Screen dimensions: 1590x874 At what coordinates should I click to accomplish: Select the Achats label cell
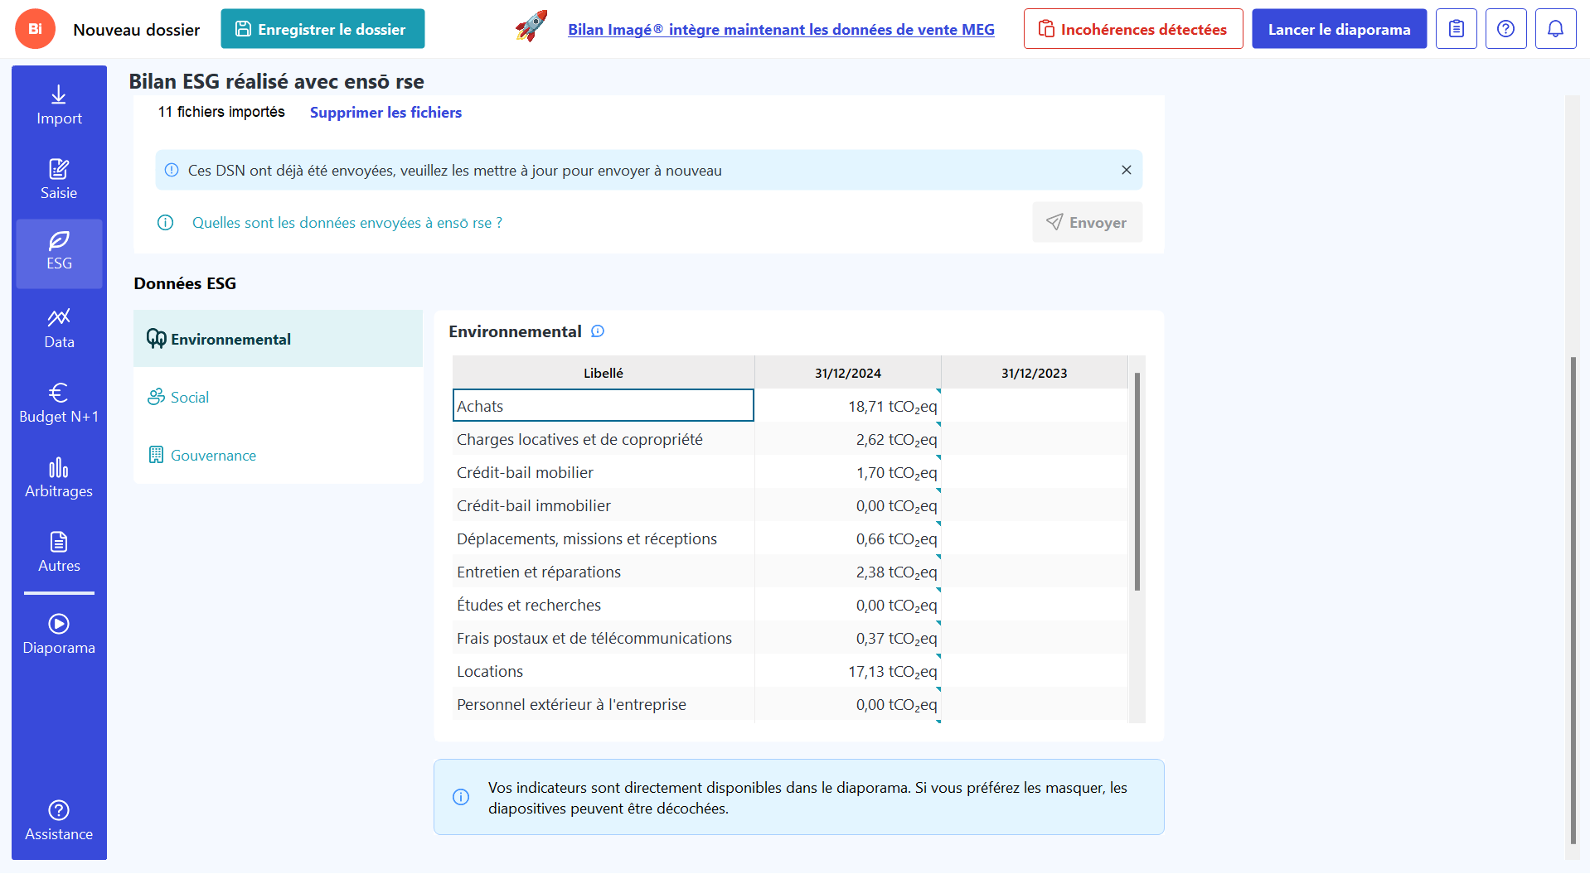[603, 406]
